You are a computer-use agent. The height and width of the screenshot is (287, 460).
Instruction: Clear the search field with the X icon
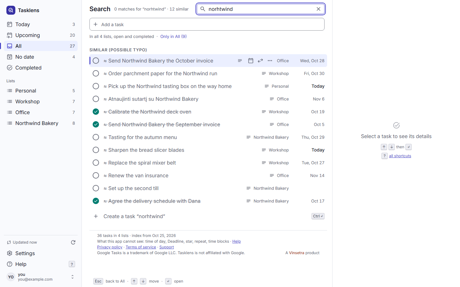click(x=318, y=9)
